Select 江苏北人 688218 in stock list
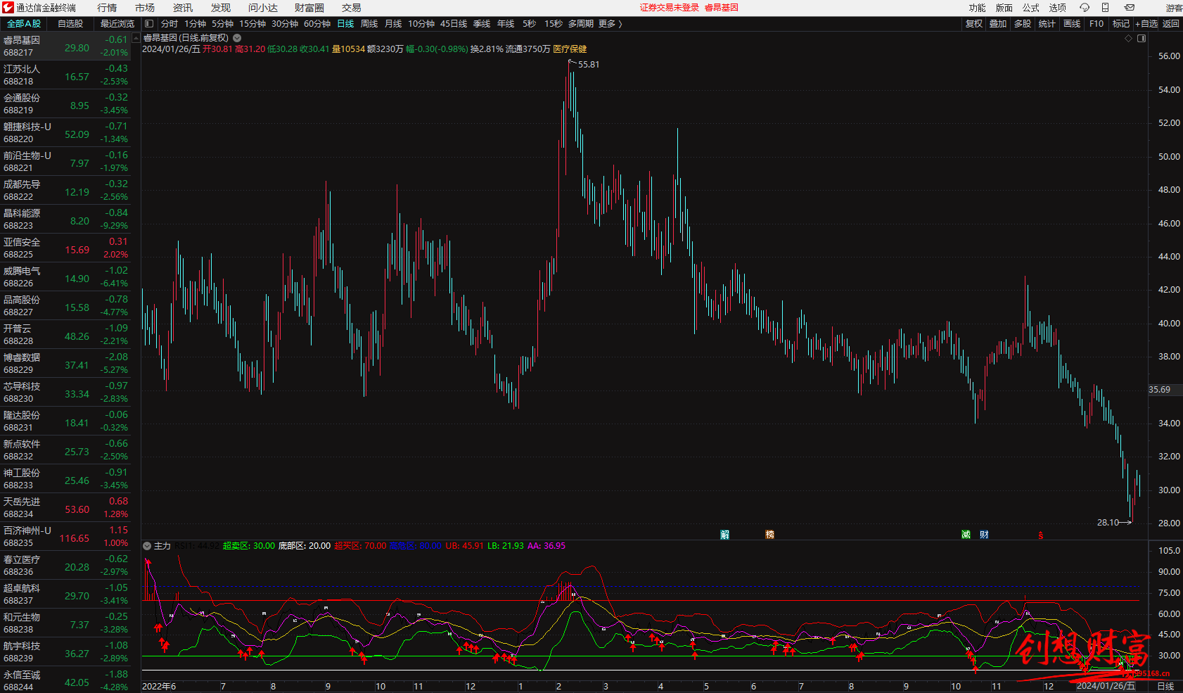The image size is (1183, 693). pyautogui.click(x=65, y=75)
